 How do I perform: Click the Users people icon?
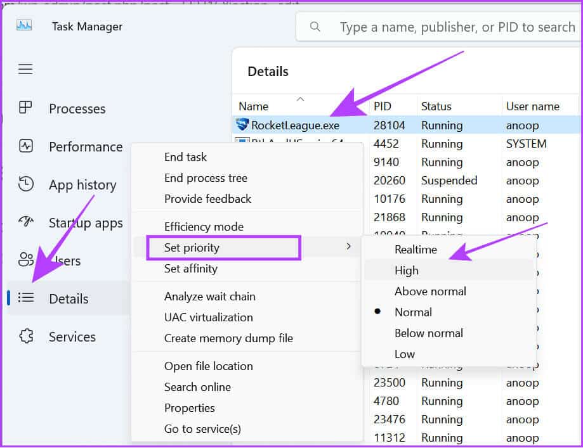pyautogui.click(x=25, y=259)
